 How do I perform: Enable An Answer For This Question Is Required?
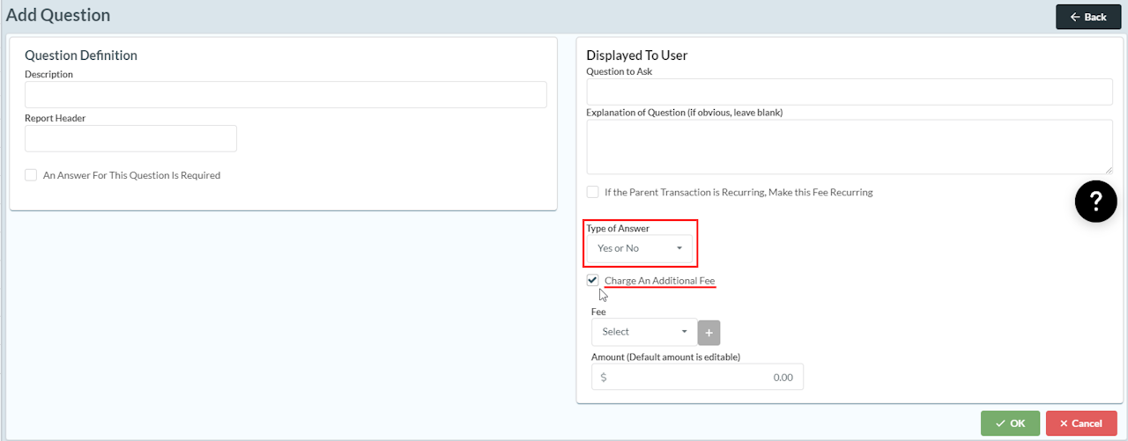[x=32, y=175]
